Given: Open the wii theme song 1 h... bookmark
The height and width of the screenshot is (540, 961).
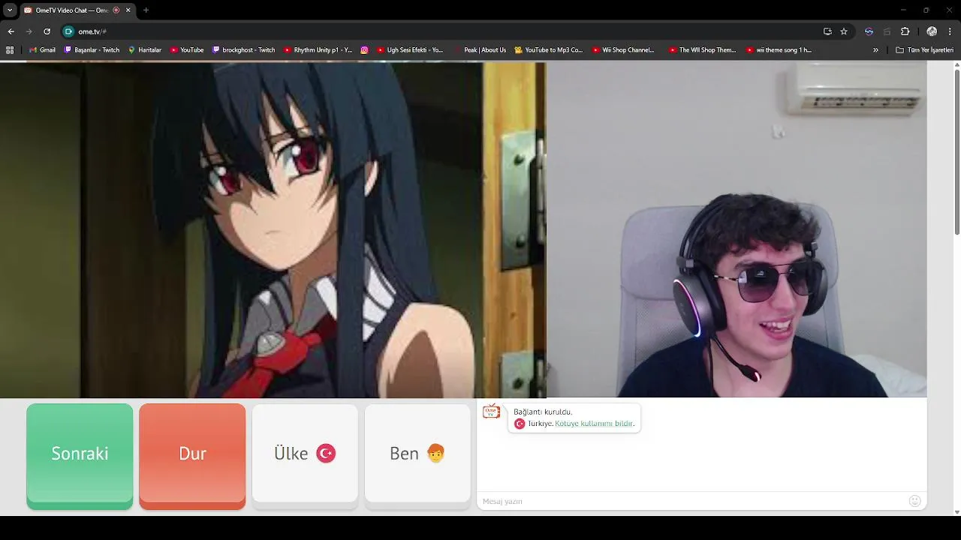Looking at the screenshot, I should [x=779, y=50].
